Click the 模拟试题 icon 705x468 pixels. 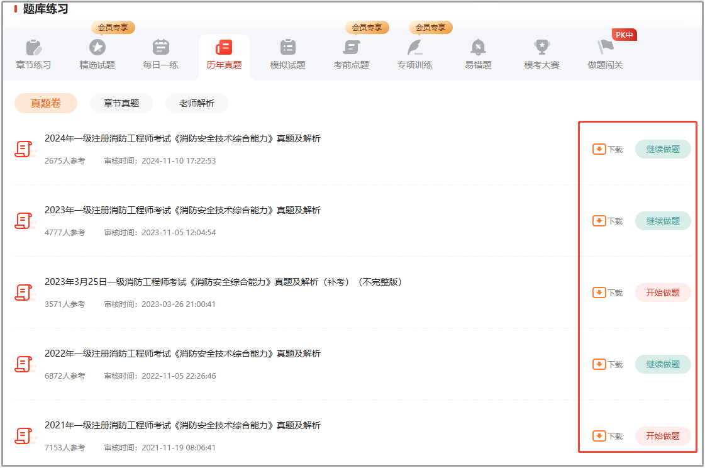287,47
